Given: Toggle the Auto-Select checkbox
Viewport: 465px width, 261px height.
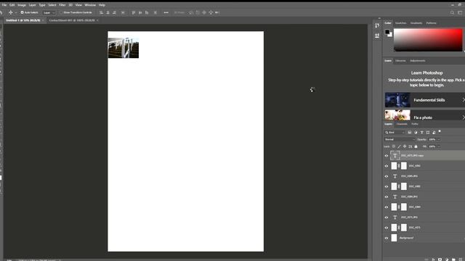Looking at the screenshot, I should [x=22, y=12].
